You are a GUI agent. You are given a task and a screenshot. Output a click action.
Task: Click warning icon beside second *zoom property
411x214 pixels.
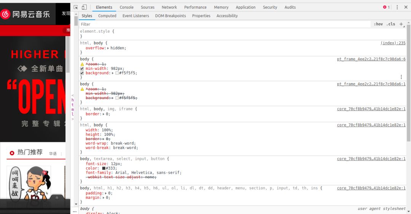click(x=82, y=89)
